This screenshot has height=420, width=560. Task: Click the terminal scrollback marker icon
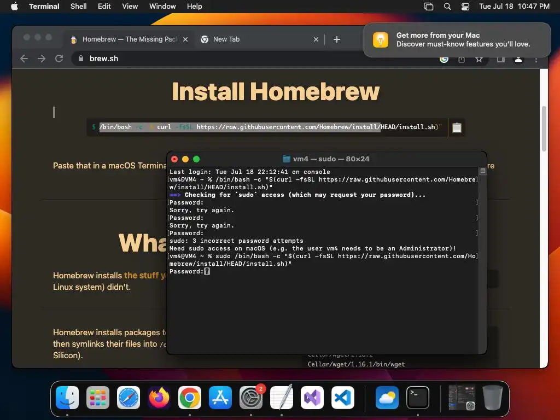click(x=482, y=171)
